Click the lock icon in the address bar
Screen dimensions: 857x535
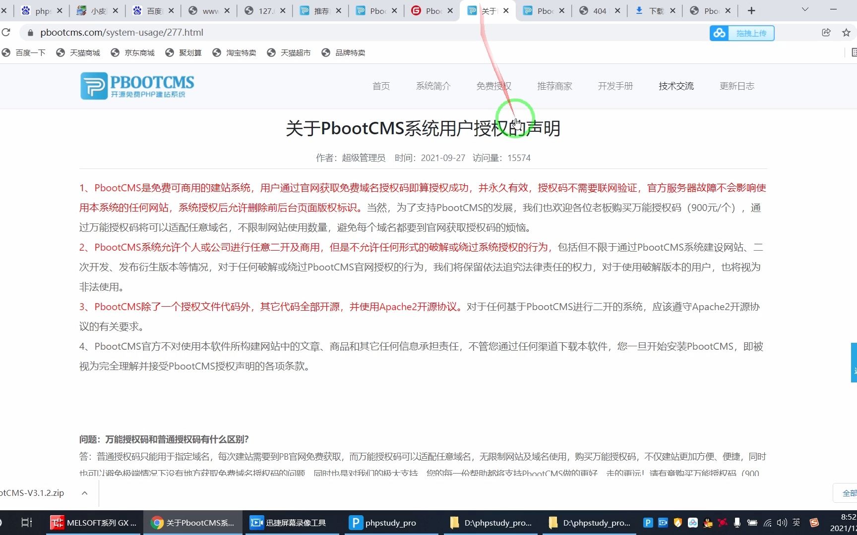click(x=30, y=33)
